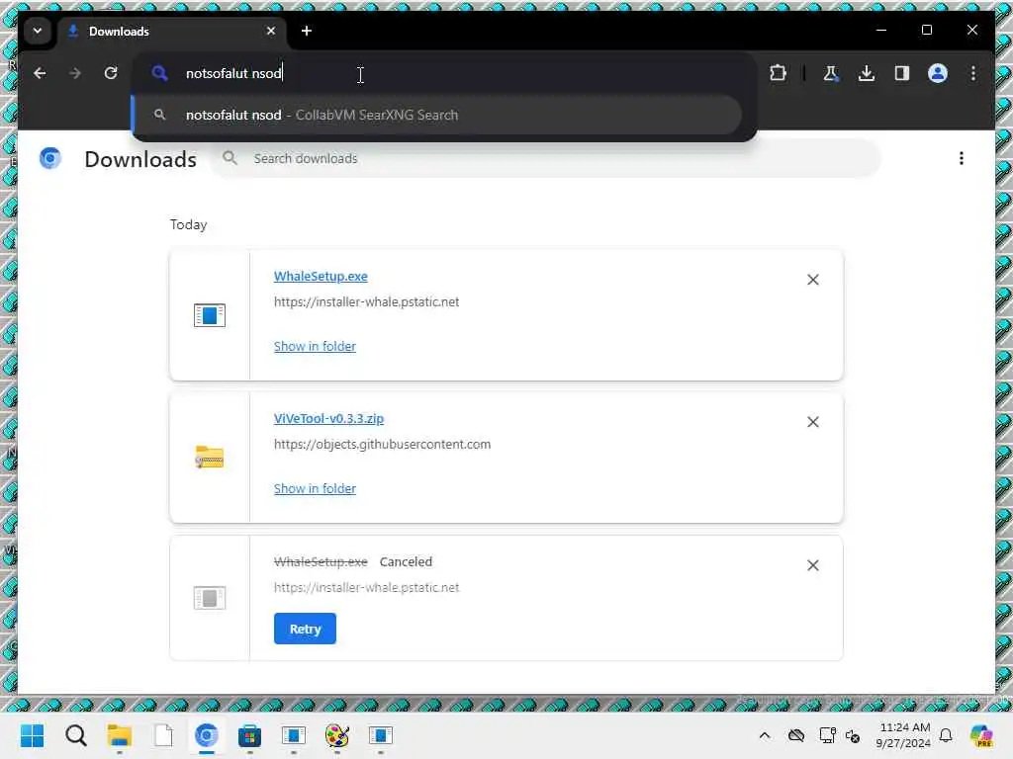Show in folder for WhaleSetup.exe

point(315,347)
